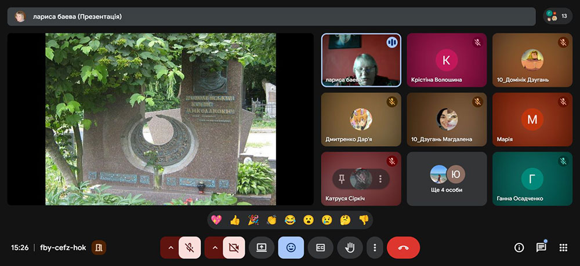Unmute the microphone in the call bar
The width and height of the screenshot is (580, 266).
tap(189, 247)
